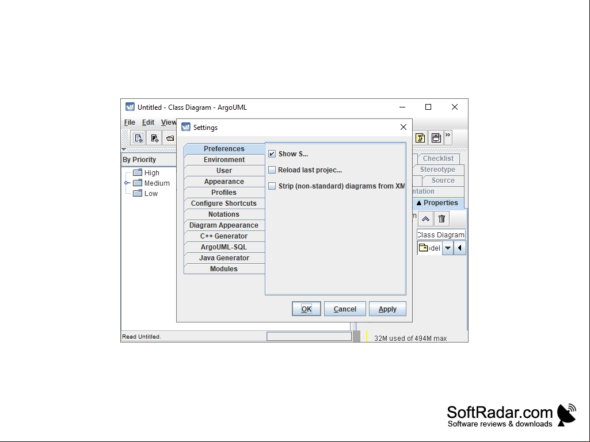Click the Low priority folder icon

(138, 193)
